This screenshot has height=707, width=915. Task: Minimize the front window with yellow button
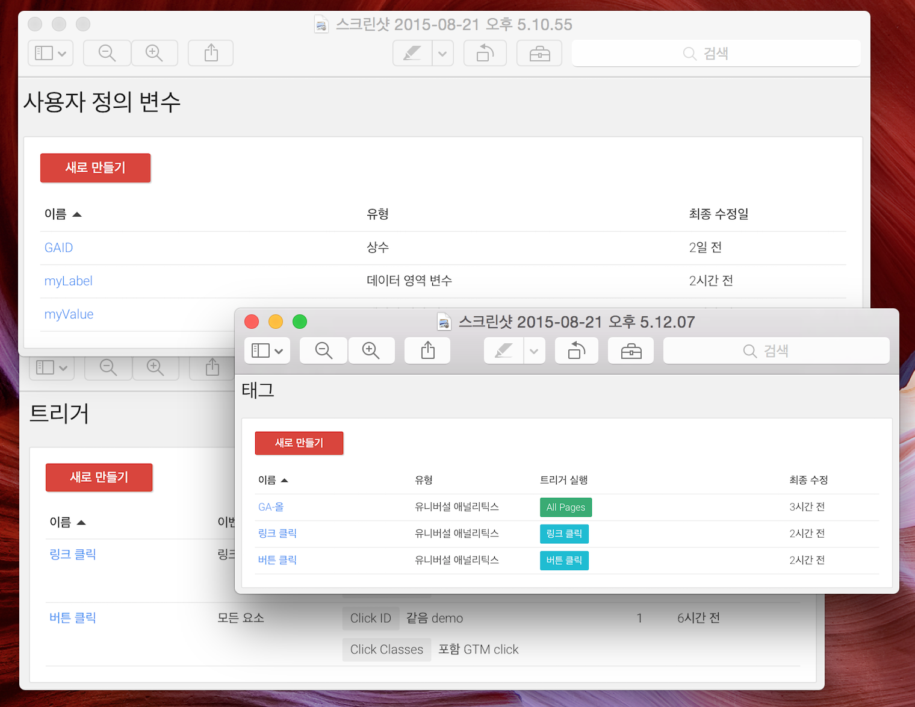click(276, 322)
